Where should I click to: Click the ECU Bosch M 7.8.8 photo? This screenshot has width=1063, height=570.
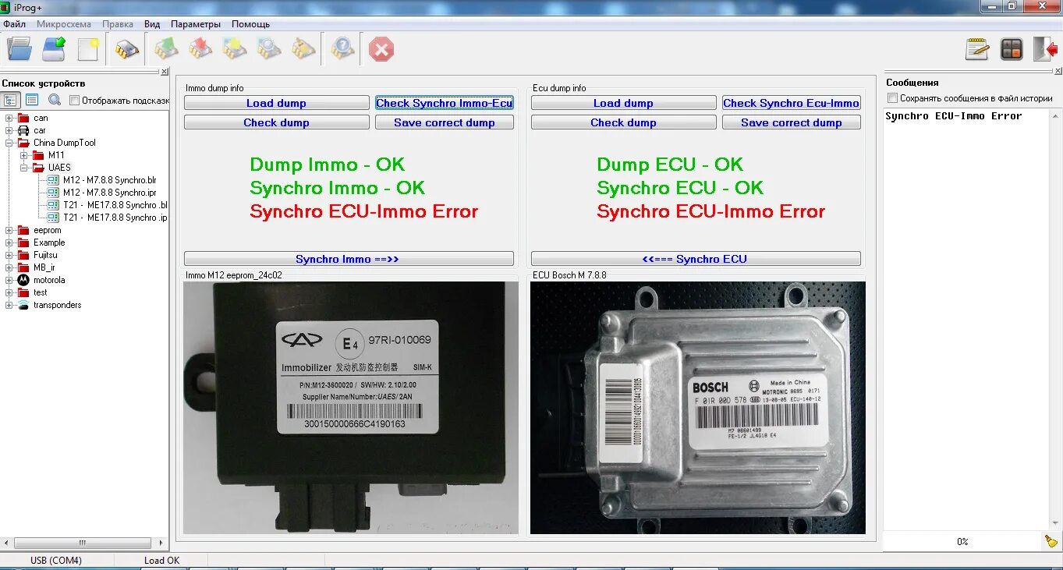tap(698, 408)
